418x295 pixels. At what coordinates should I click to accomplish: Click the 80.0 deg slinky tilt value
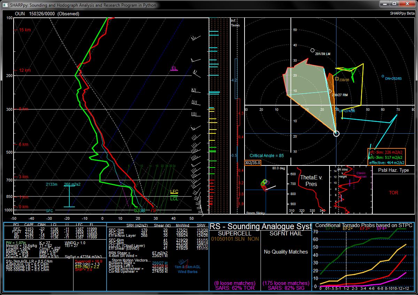[279, 169]
